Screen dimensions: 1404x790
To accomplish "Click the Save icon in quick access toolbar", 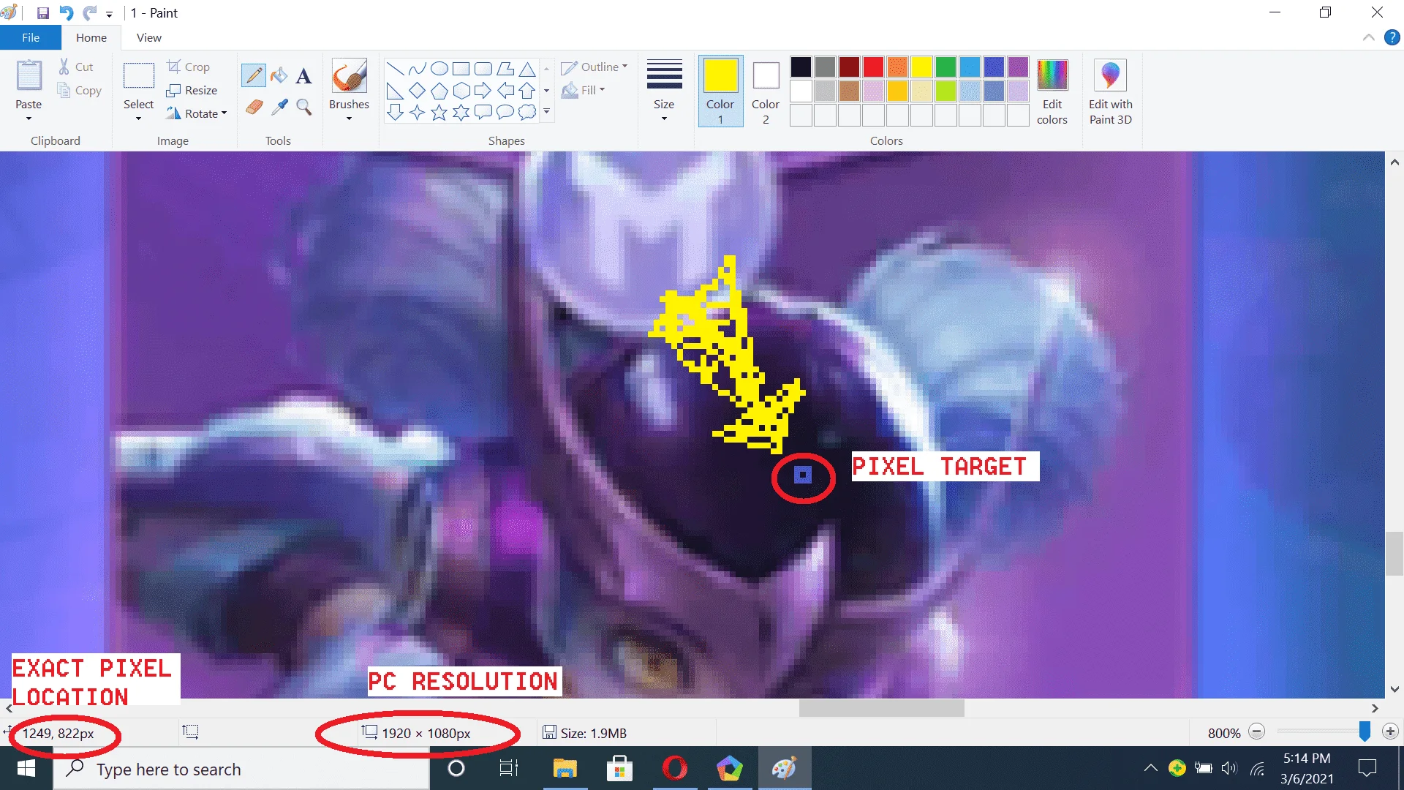I will (x=42, y=13).
